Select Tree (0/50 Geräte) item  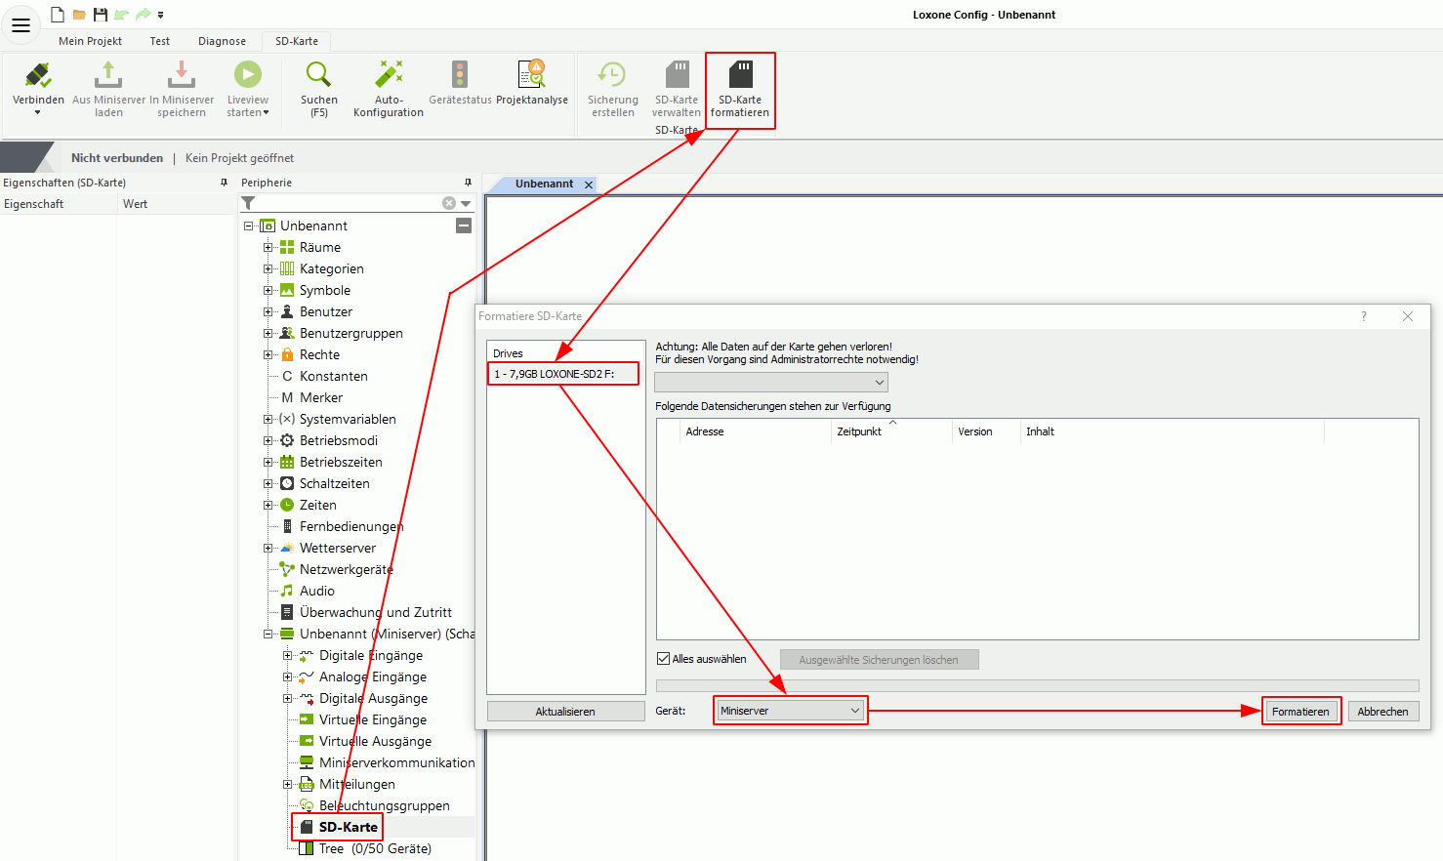click(375, 848)
